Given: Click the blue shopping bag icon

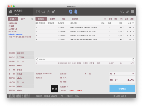Looking at the screenshot, I should pos(76,12).
